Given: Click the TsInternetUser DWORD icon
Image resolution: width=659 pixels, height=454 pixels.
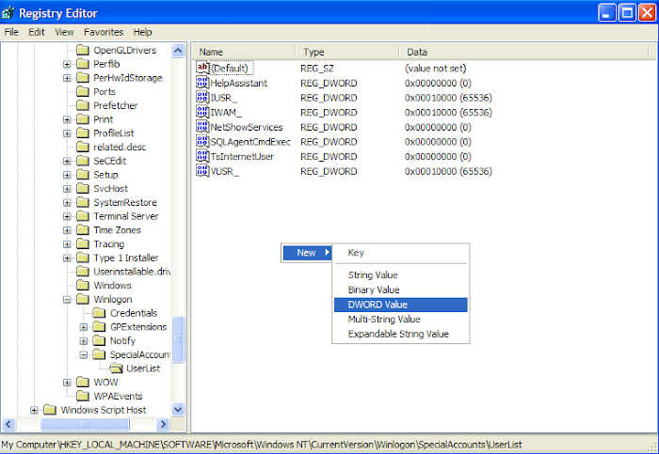Looking at the screenshot, I should [x=202, y=156].
